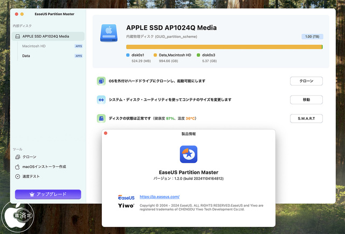Click the 内蔵物理ディスク GUID_partition_scheme text
Image resolution: width=345 pixels, height=234 pixels.
(162, 37)
